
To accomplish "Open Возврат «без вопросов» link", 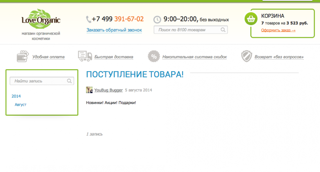I will [279, 57].
